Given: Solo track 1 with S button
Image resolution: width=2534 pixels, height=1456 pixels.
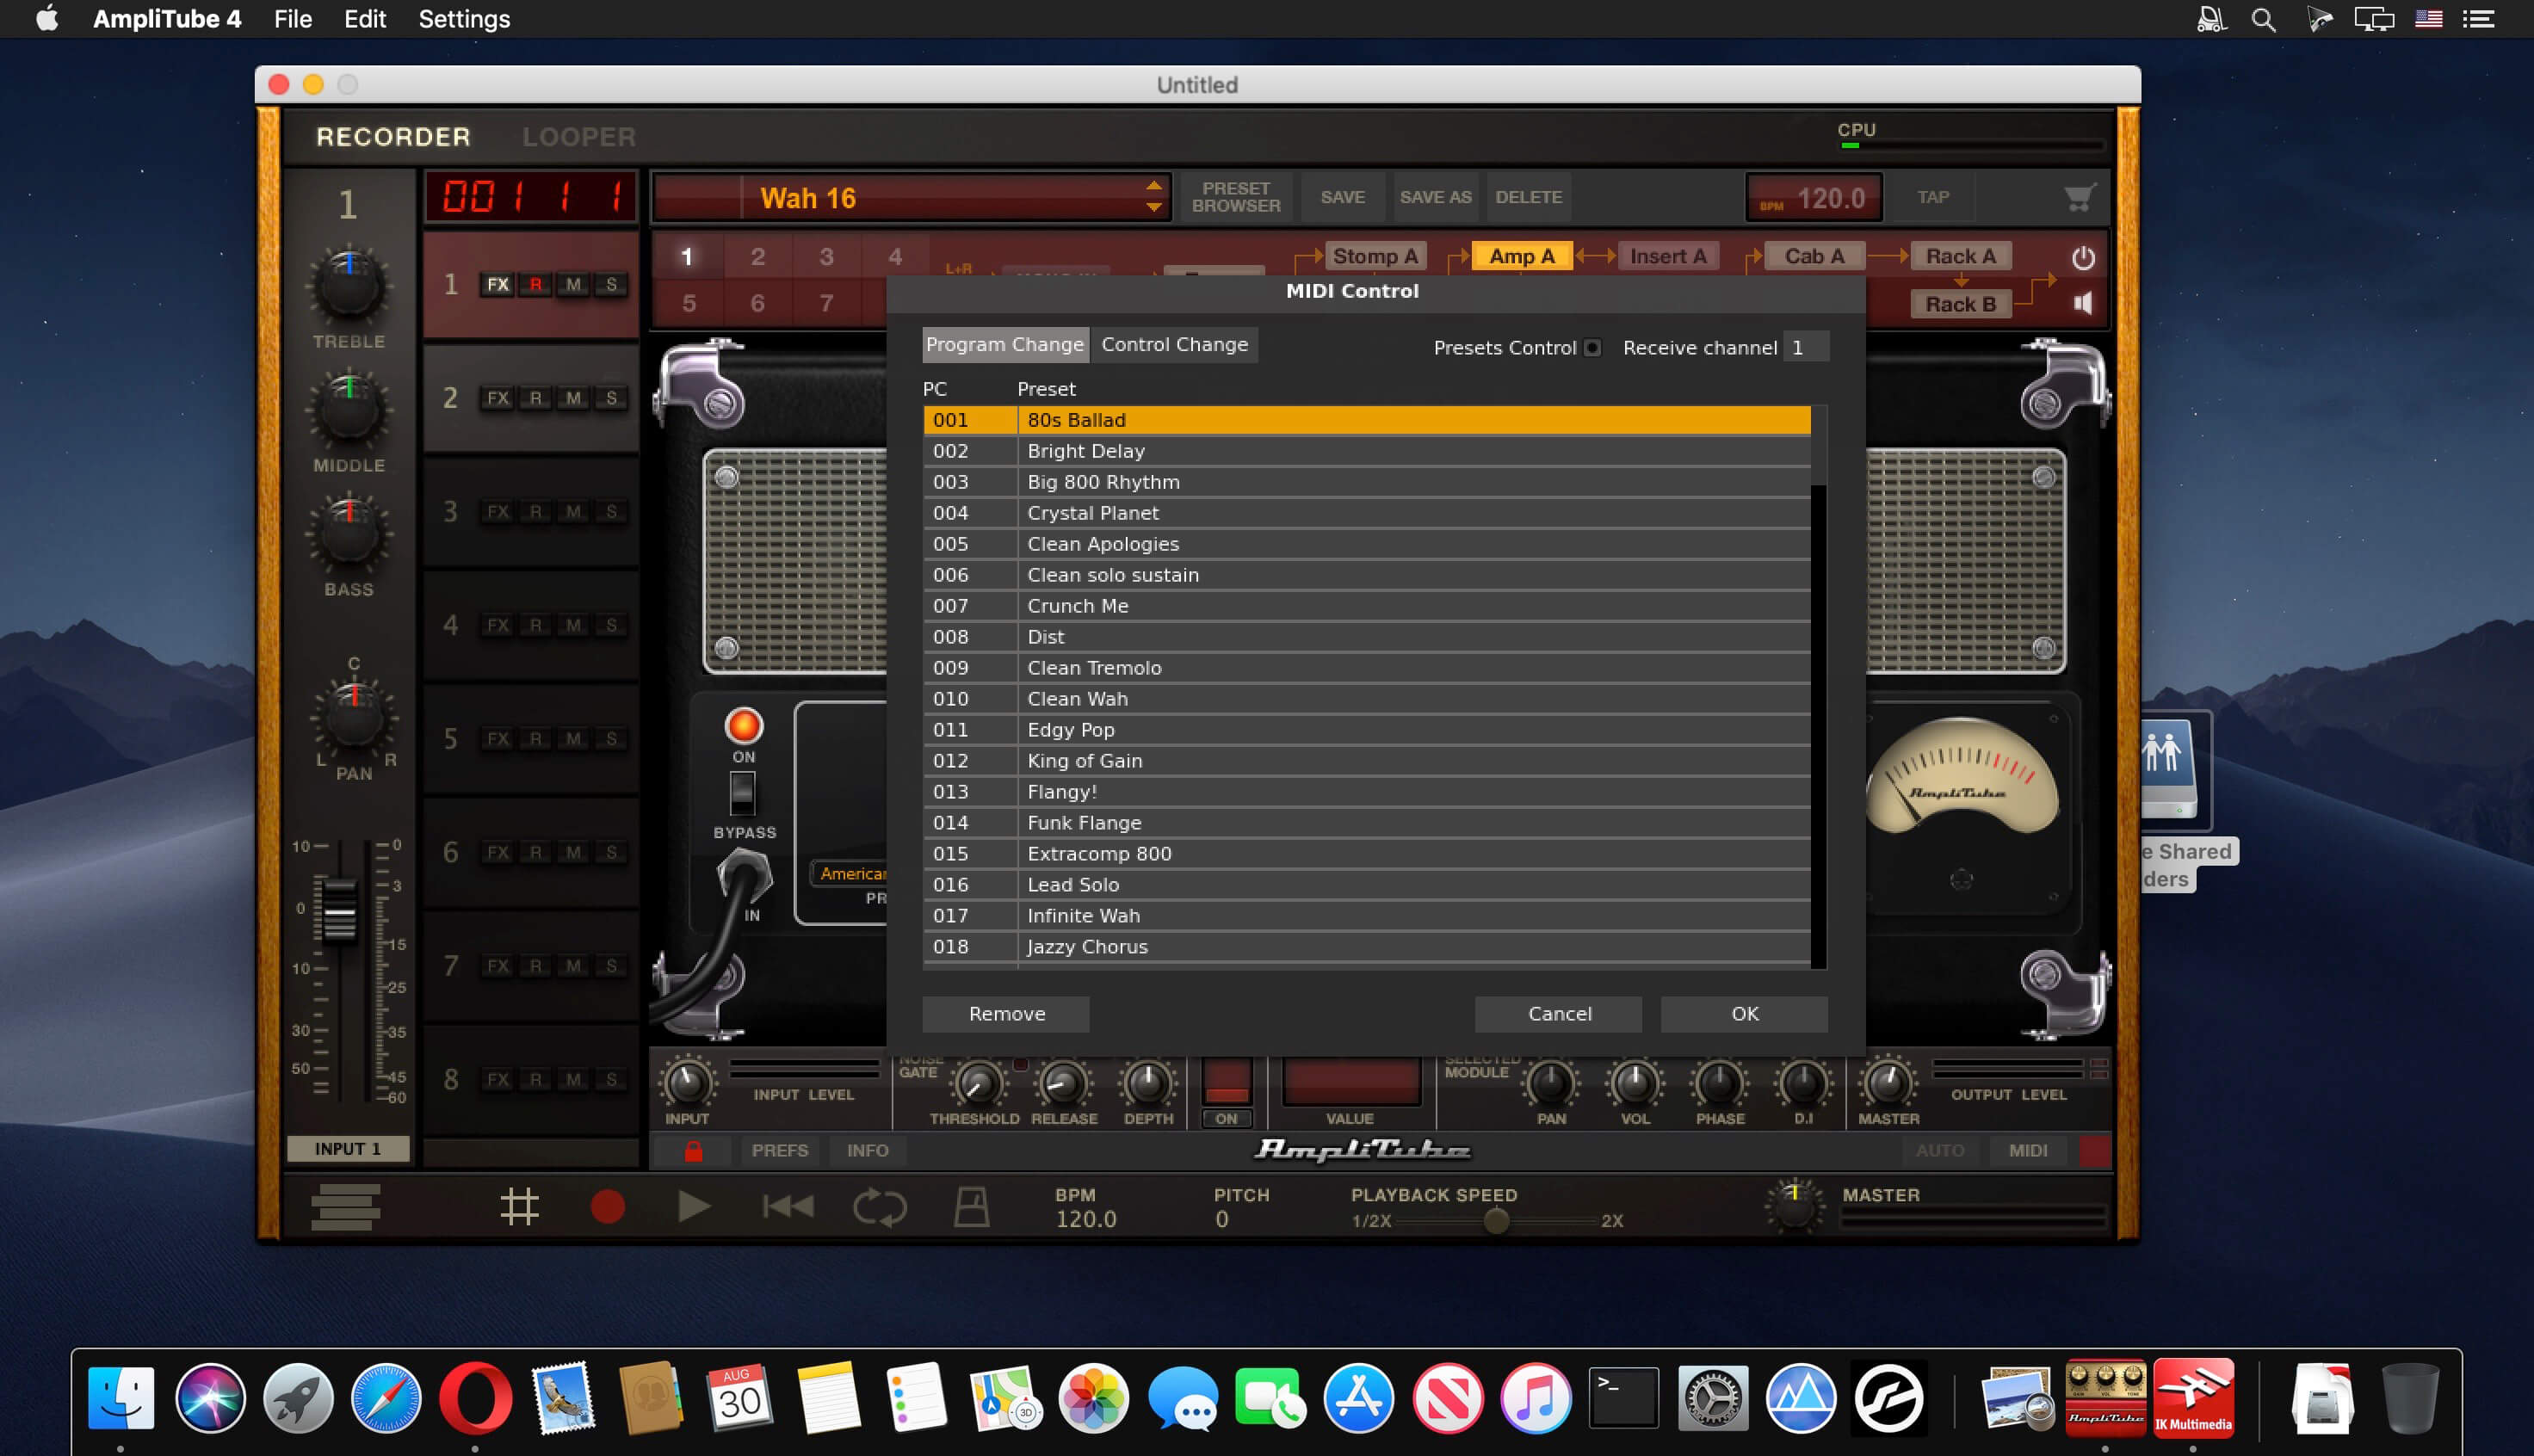Looking at the screenshot, I should 611,285.
